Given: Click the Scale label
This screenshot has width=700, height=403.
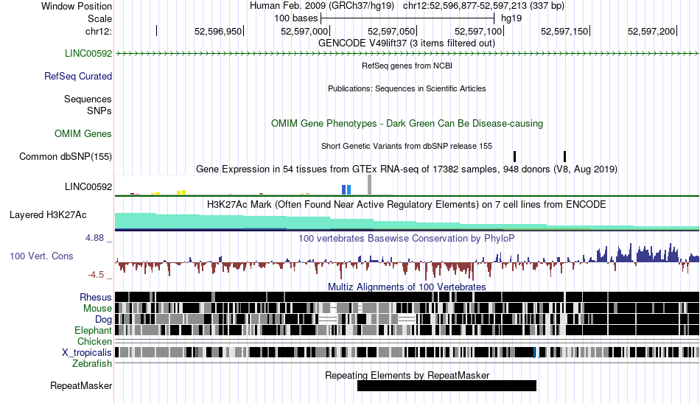Looking at the screenshot, I should click(x=100, y=19).
